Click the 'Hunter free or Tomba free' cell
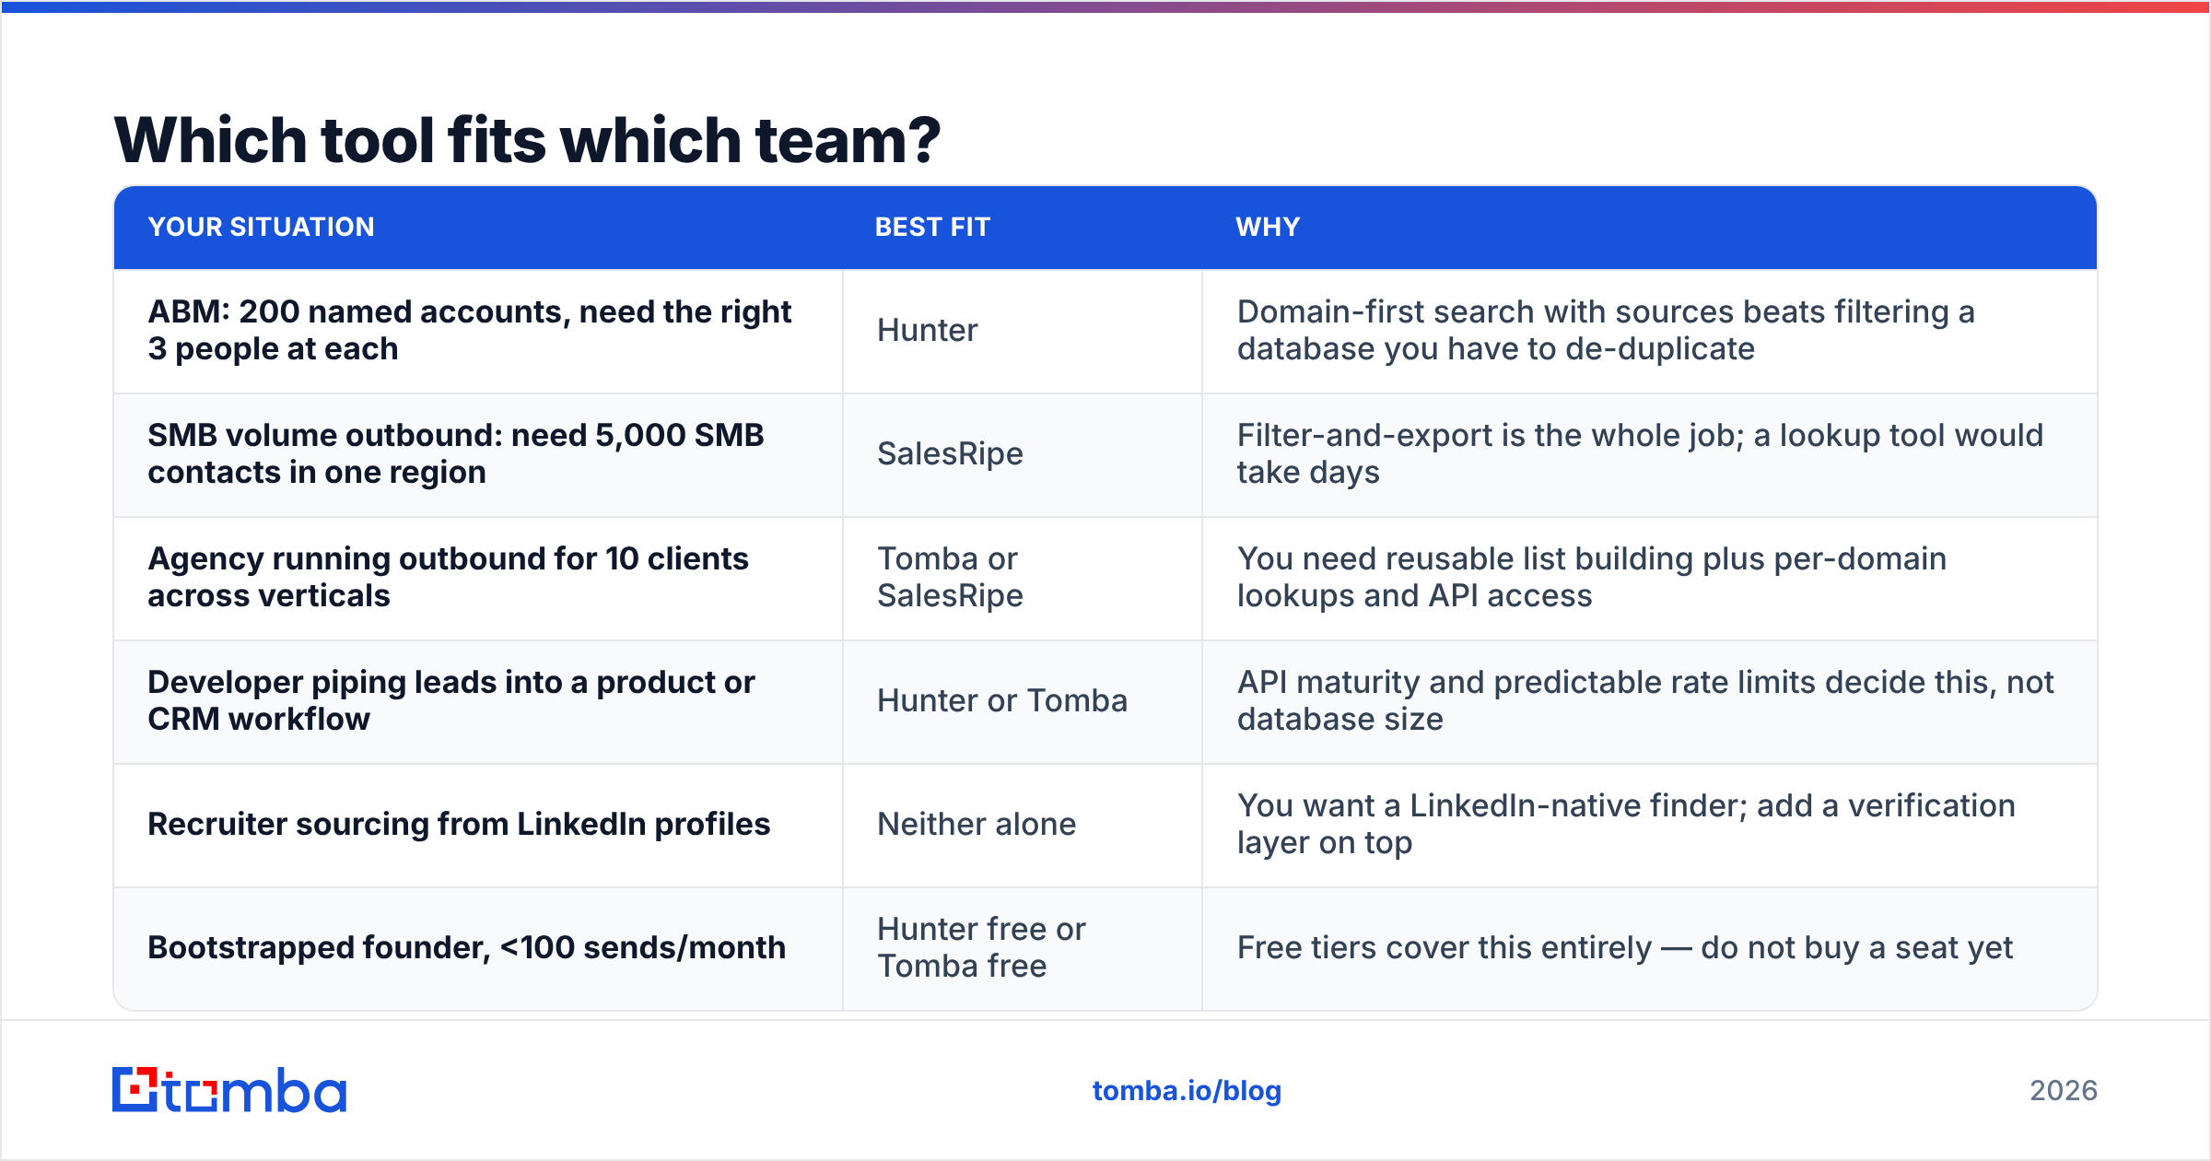 click(x=1023, y=948)
